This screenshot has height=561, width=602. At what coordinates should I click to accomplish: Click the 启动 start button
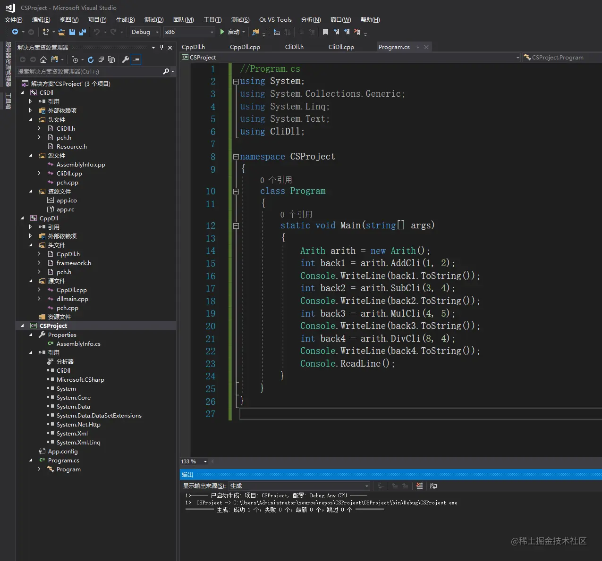pyautogui.click(x=230, y=32)
